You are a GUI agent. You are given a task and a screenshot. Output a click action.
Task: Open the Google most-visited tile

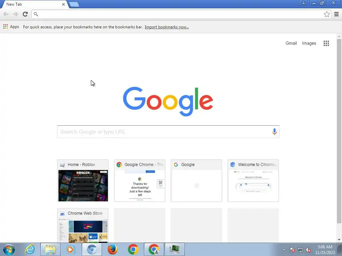196,180
